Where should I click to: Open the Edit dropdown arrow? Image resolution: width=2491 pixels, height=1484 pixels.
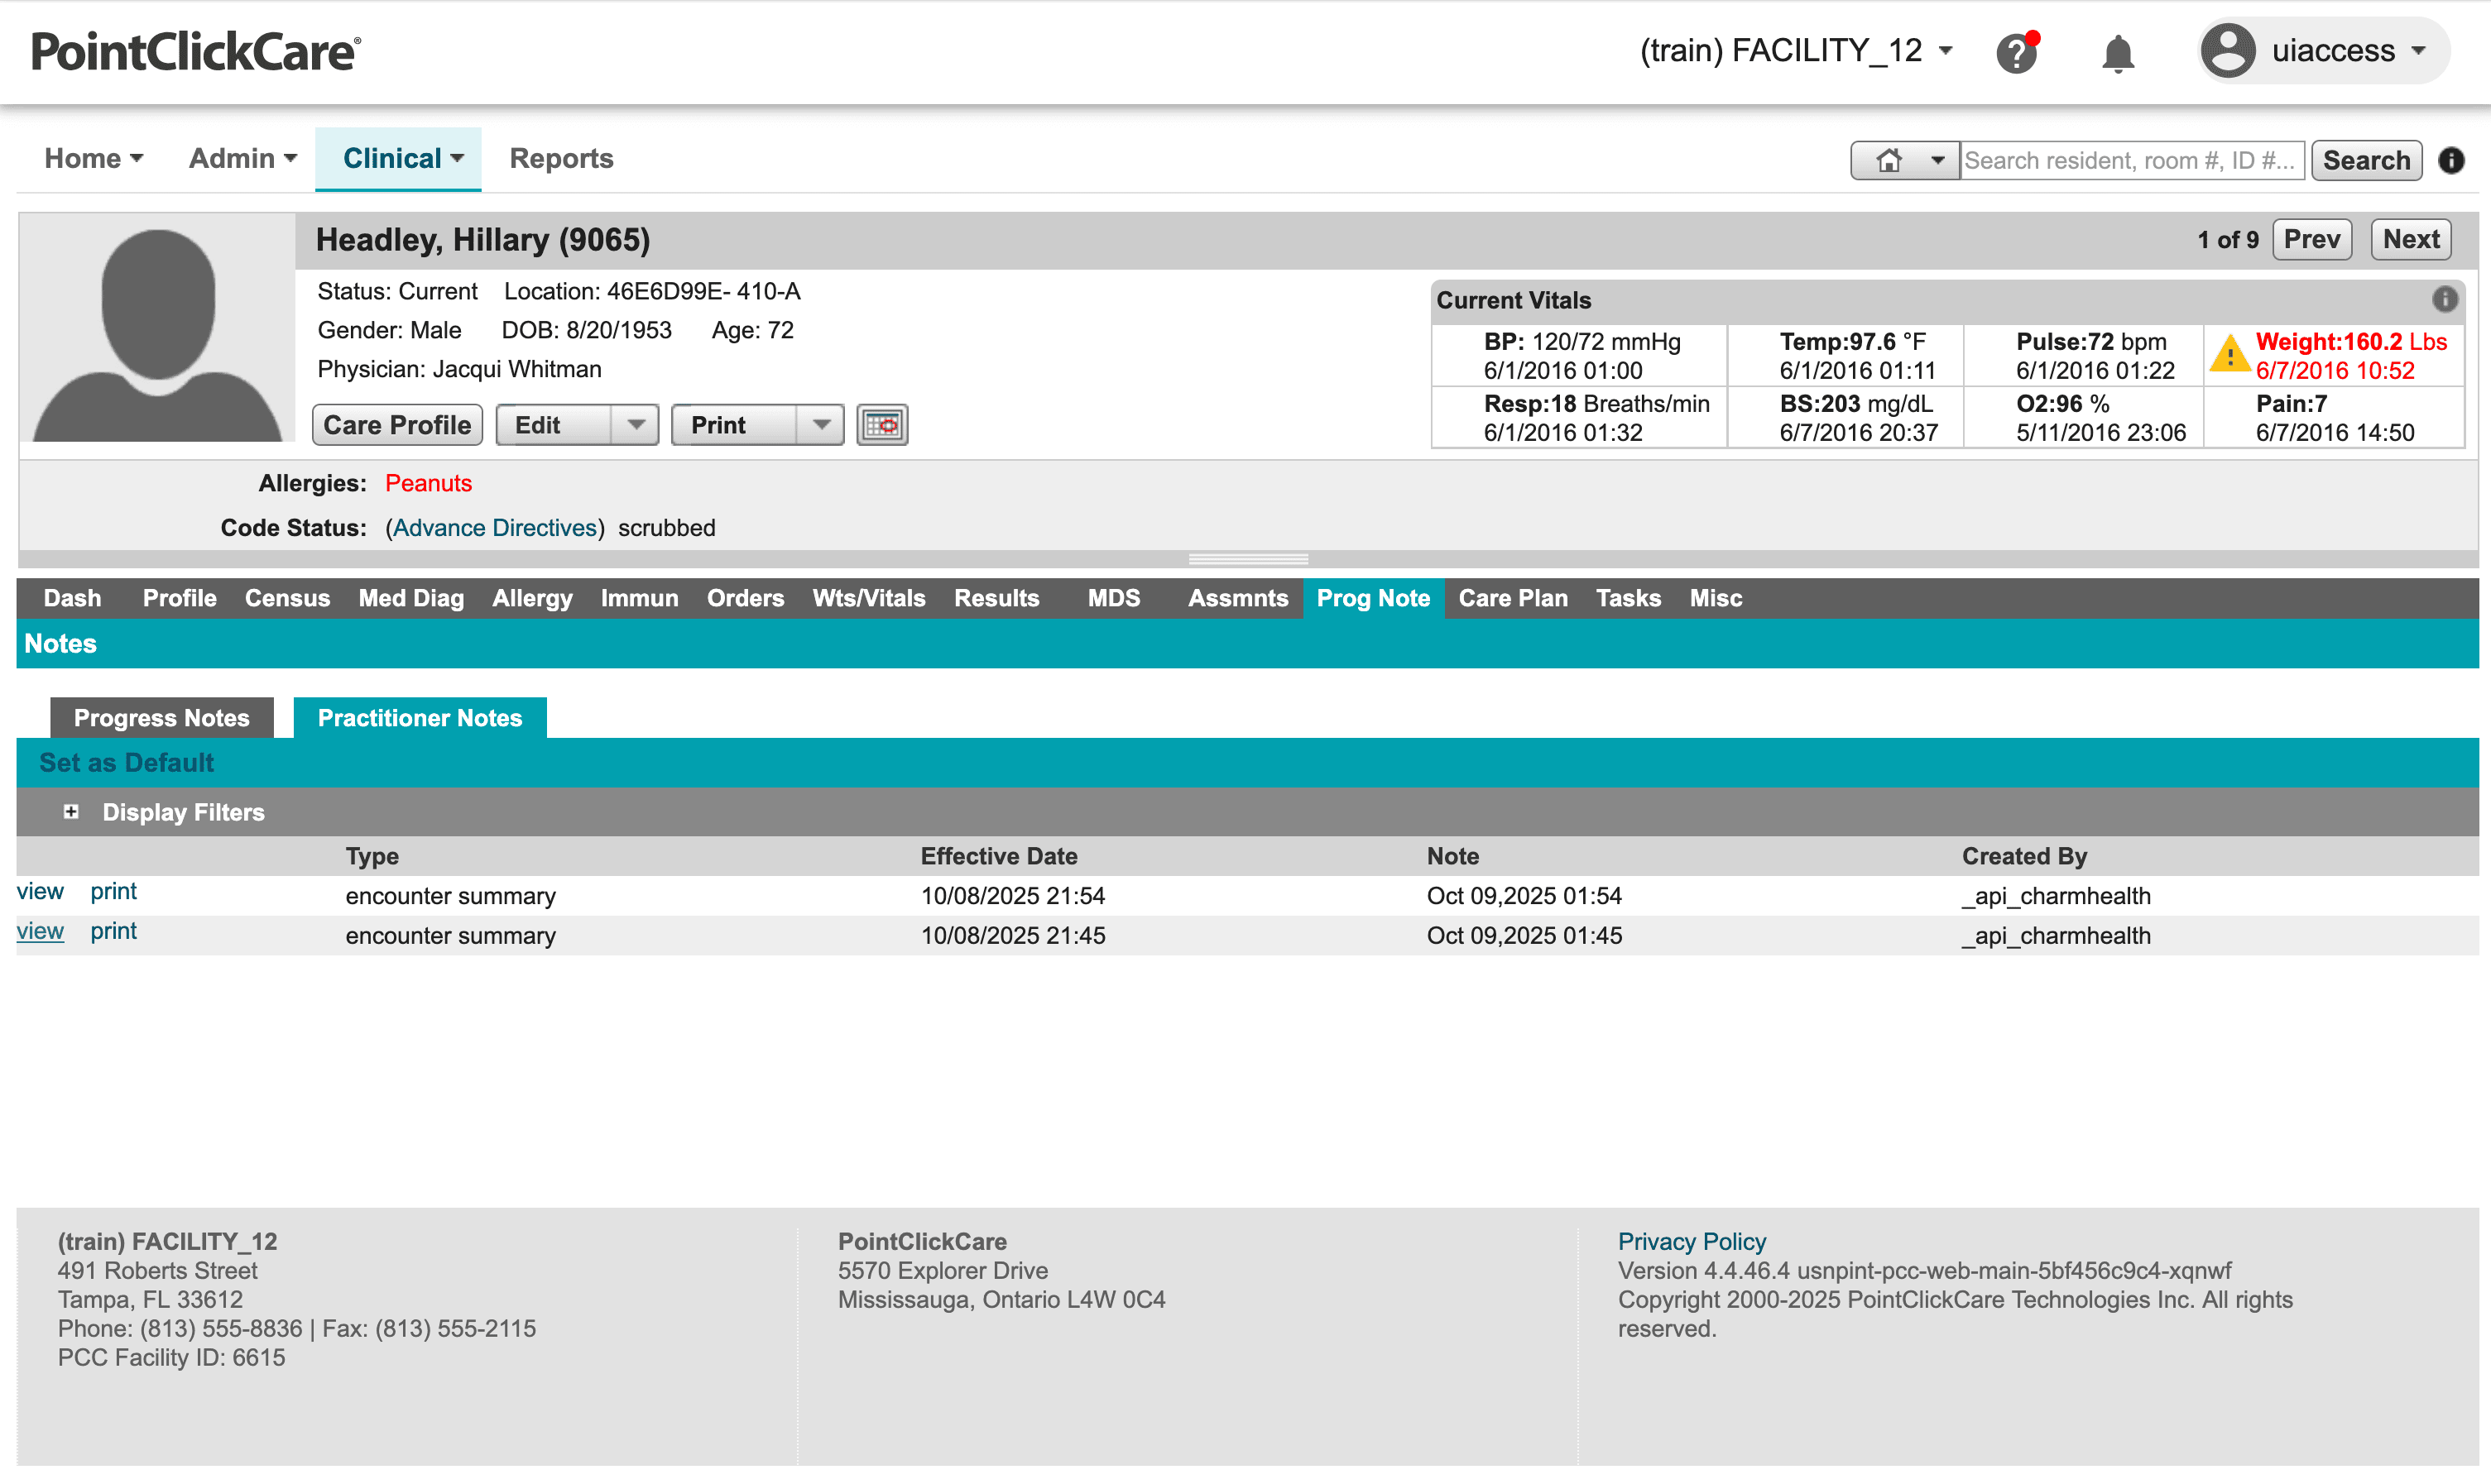point(636,425)
